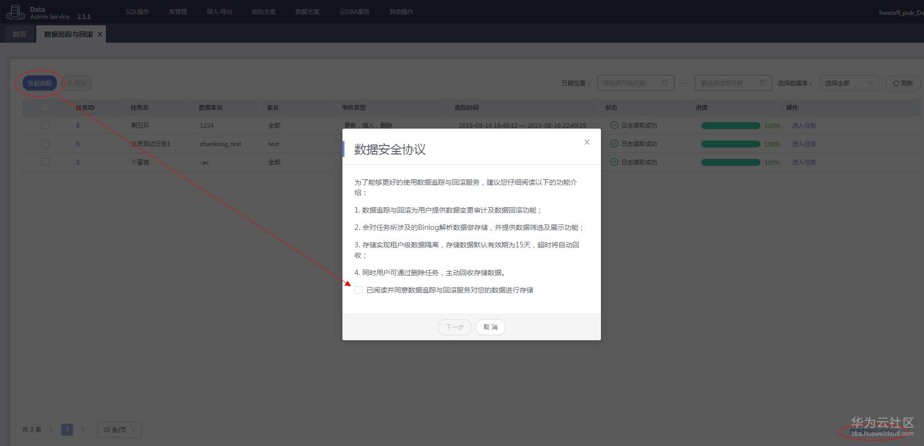Click the progress bar for task 5
This screenshot has width=924, height=446.
click(x=731, y=144)
